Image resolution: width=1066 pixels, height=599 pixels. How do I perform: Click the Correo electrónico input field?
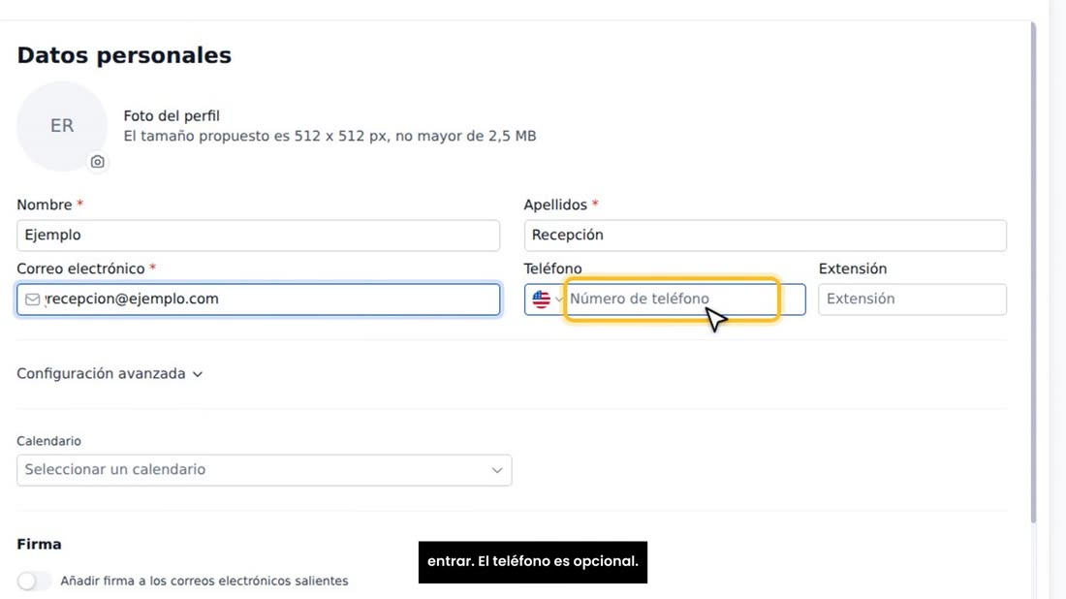click(x=259, y=299)
